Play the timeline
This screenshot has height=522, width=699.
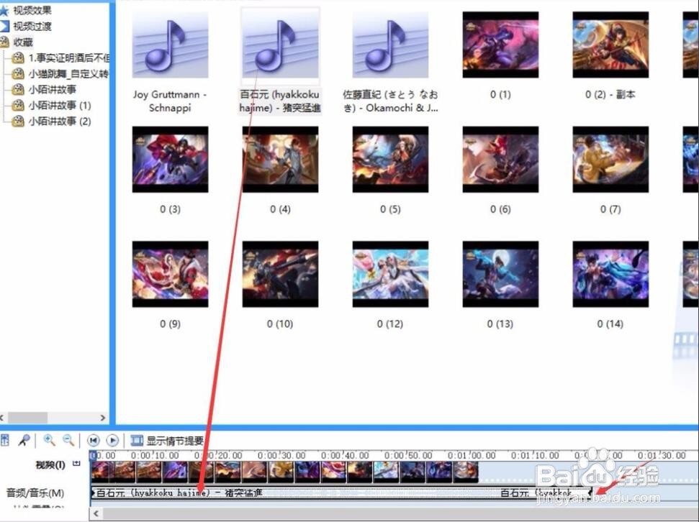click(112, 441)
